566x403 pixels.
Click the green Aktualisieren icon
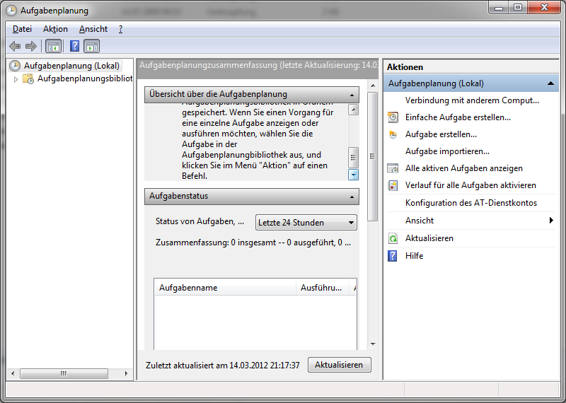(x=393, y=238)
